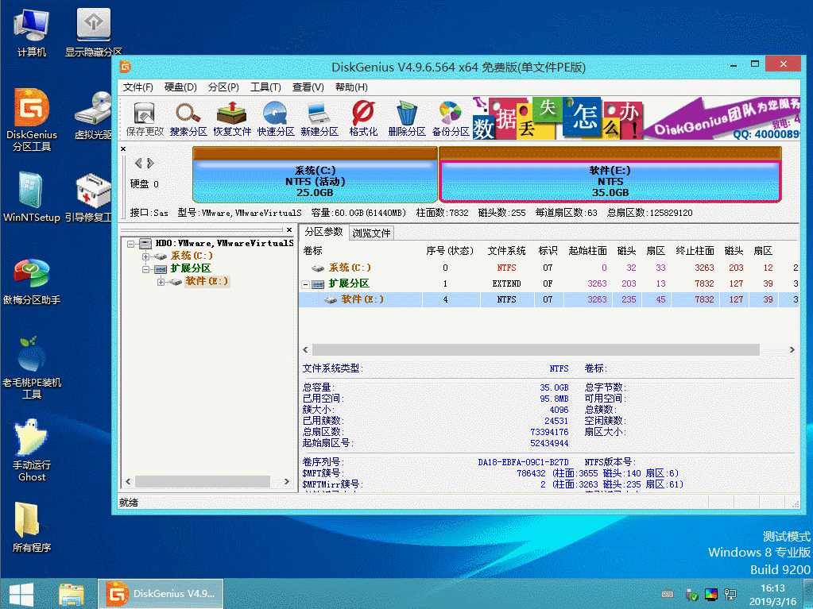The height and width of the screenshot is (609, 813).
Task: Open the 硬盘(D) menu
Action: [180, 87]
